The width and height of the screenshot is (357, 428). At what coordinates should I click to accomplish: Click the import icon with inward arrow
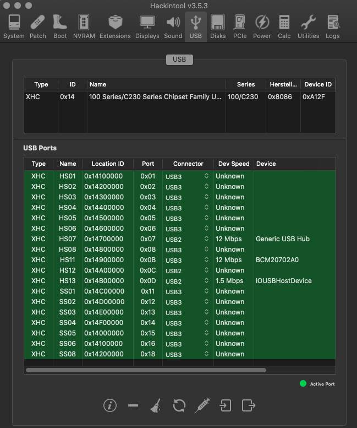tap(226, 405)
